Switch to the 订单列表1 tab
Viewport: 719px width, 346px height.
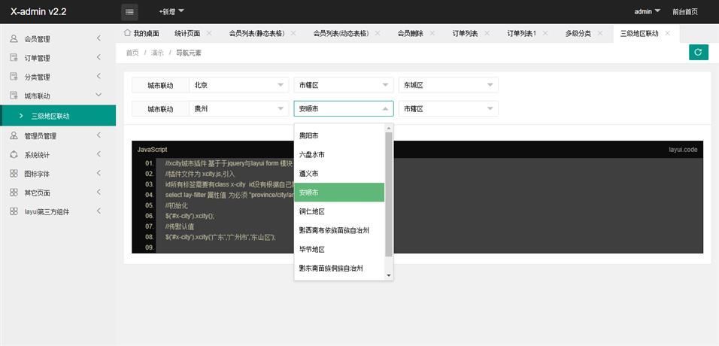pos(521,34)
